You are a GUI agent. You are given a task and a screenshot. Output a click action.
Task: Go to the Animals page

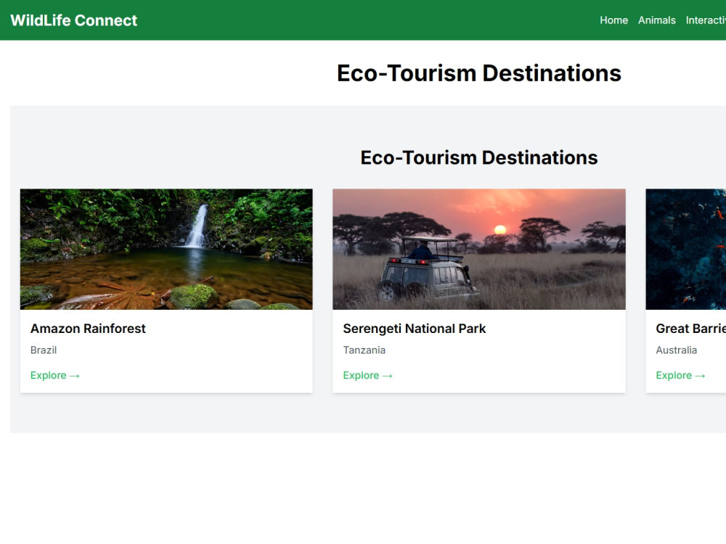click(x=656, y=20)
